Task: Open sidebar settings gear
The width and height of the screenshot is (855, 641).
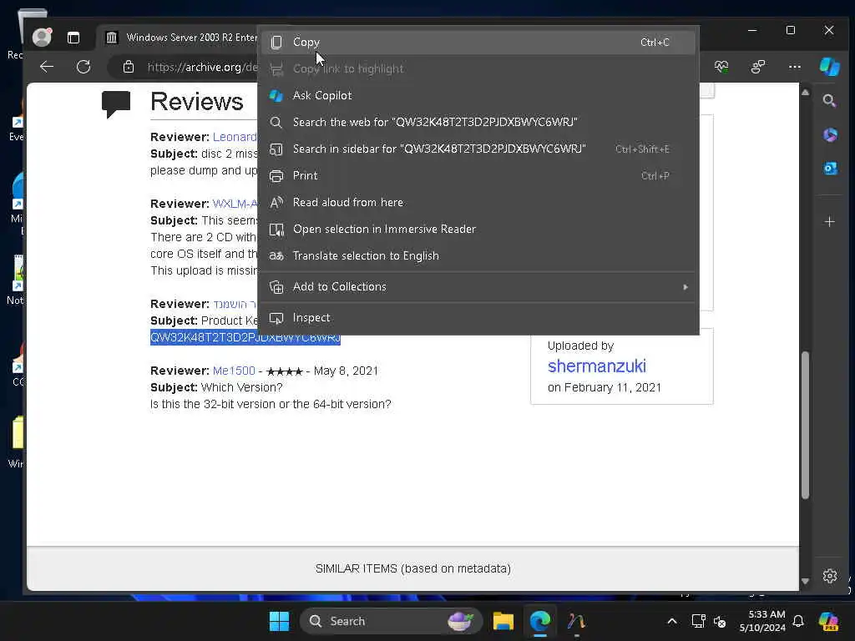Action: (829, 576)
